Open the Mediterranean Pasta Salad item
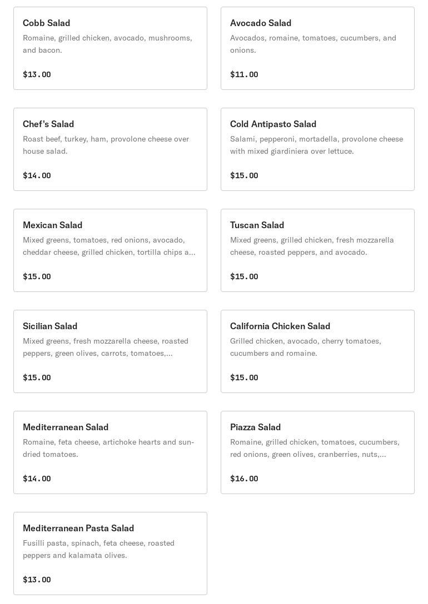 point(110,553)
